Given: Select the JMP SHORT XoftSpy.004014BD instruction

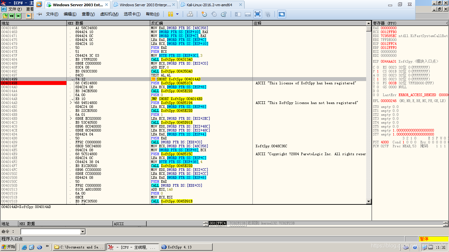Looking at the screenshot, I should [177, 99].
